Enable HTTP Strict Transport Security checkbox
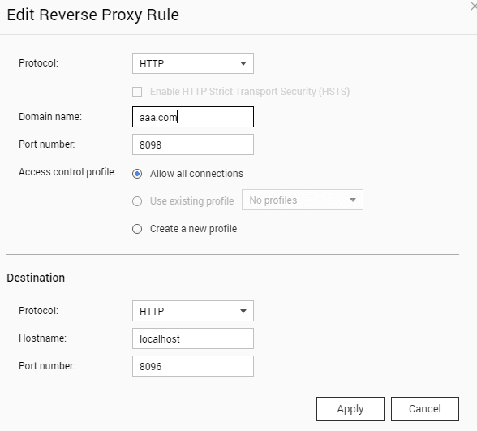Viewport: 477px width, 431px height. click(x=137, y=92)
